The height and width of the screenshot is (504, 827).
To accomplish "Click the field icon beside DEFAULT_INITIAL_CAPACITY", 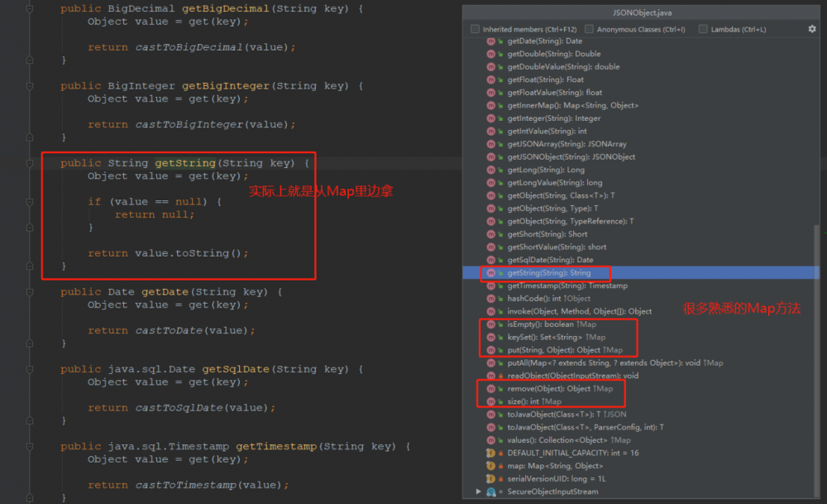I will [492, 453].
